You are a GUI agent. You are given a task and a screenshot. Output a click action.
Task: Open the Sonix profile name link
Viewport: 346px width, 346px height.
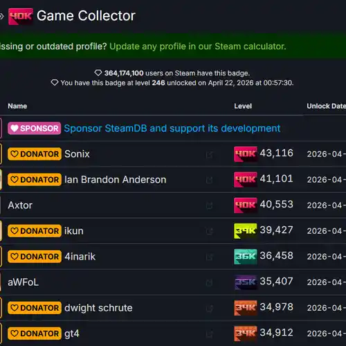click(x=77, y=154)
